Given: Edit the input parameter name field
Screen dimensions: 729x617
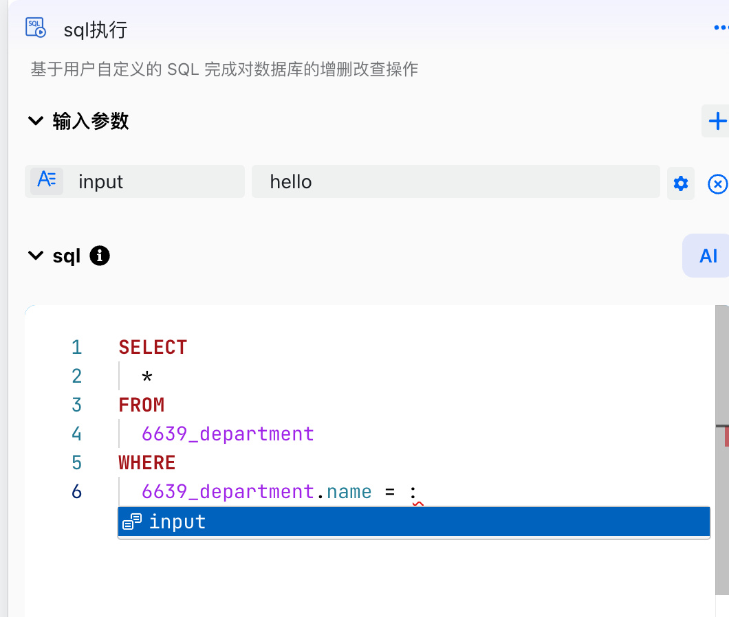Looking at the screenshot, I should (135, 181).
